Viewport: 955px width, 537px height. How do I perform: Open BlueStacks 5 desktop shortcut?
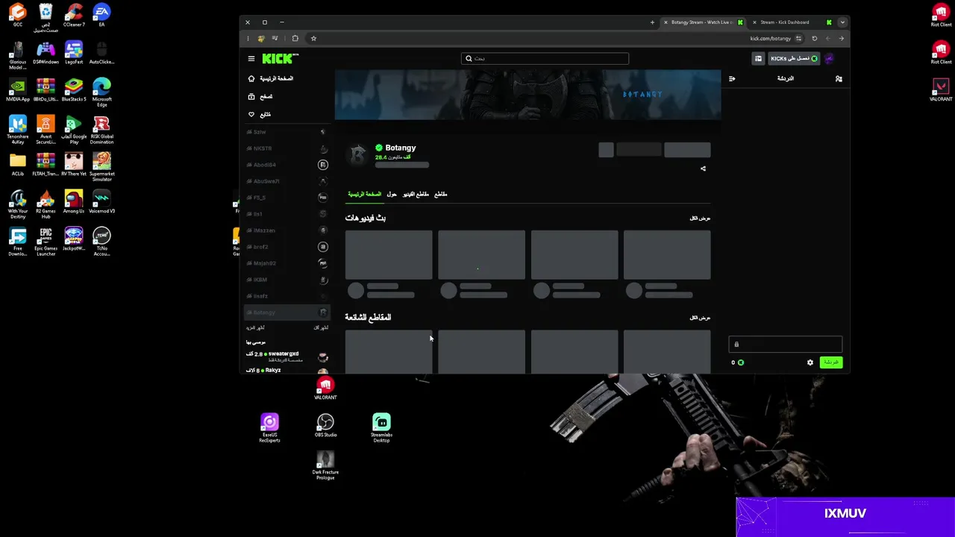(74, 90)
